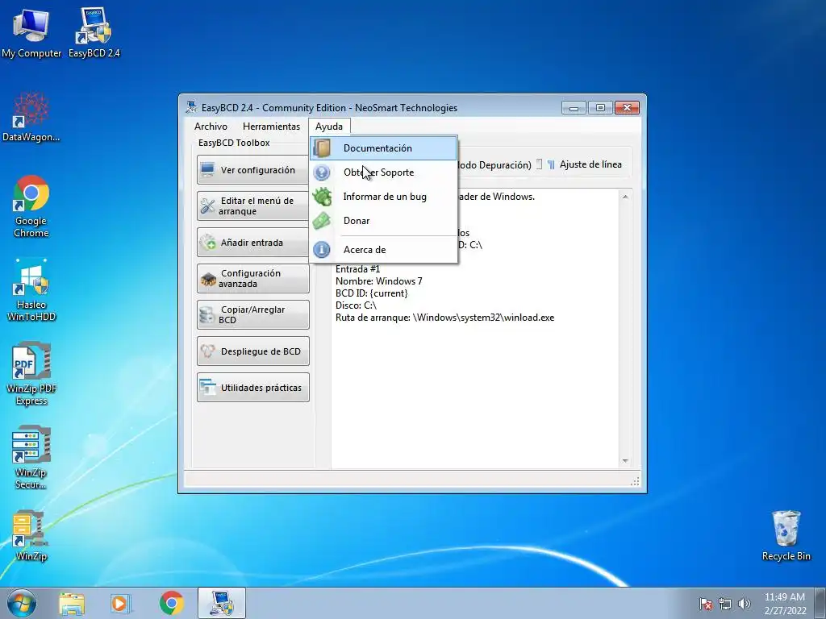826x619 pixels.
Task: Open Documentación from the Ayuda menu
Action: (x=383, y=148)
